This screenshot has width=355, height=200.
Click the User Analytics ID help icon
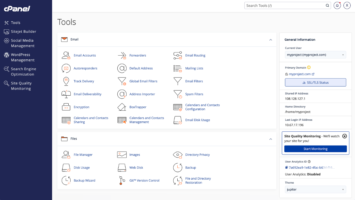pyautogui.click(x=309, y=162)
